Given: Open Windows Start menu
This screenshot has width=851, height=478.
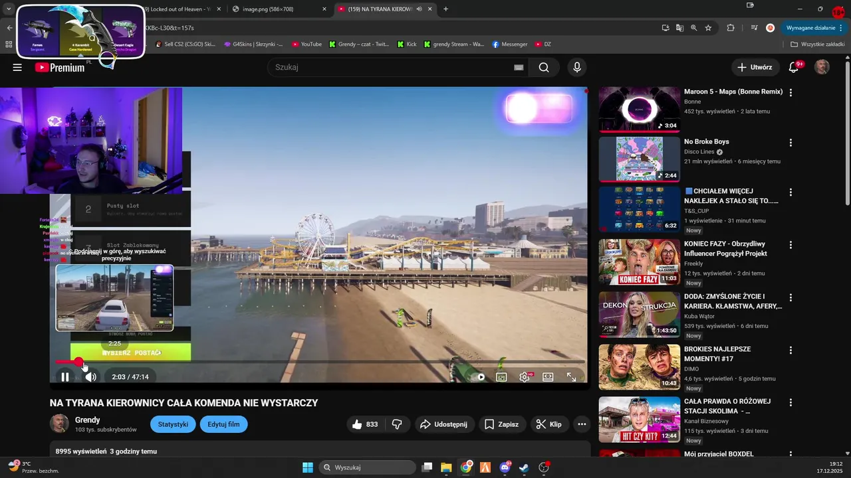Looking at the screenshot, I should (308, 467).
